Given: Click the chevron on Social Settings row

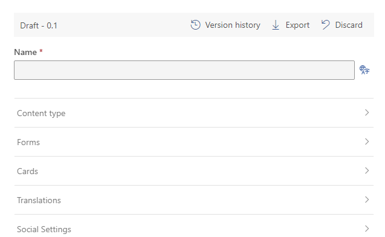Looking at the screenshot, I should point(367,229).
